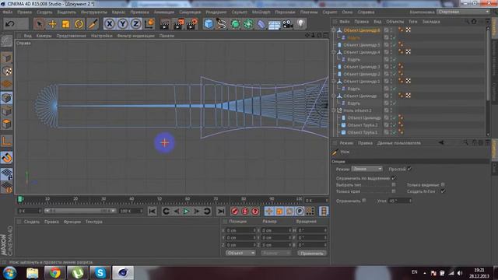The width and height of the screenshot is (498, 280).
Task: Enable the Только видимые checkbox
Action: coord(443,184)
